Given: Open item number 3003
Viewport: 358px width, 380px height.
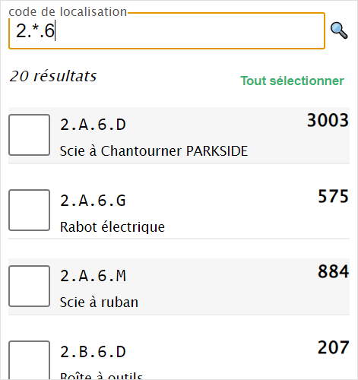Looking at the screenshot, I should pos(328,120).
